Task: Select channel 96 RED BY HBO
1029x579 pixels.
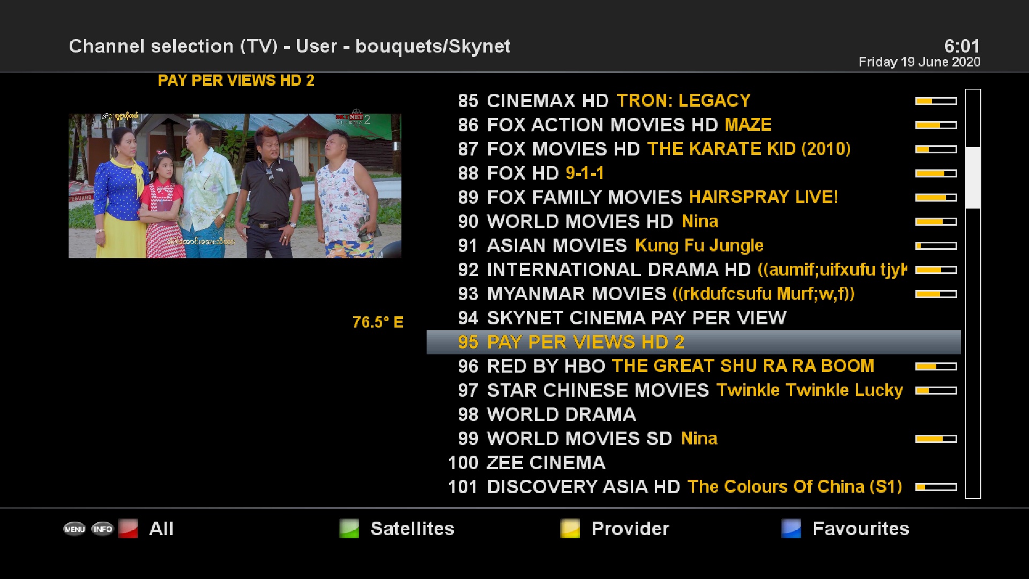Action: (694, 366)
